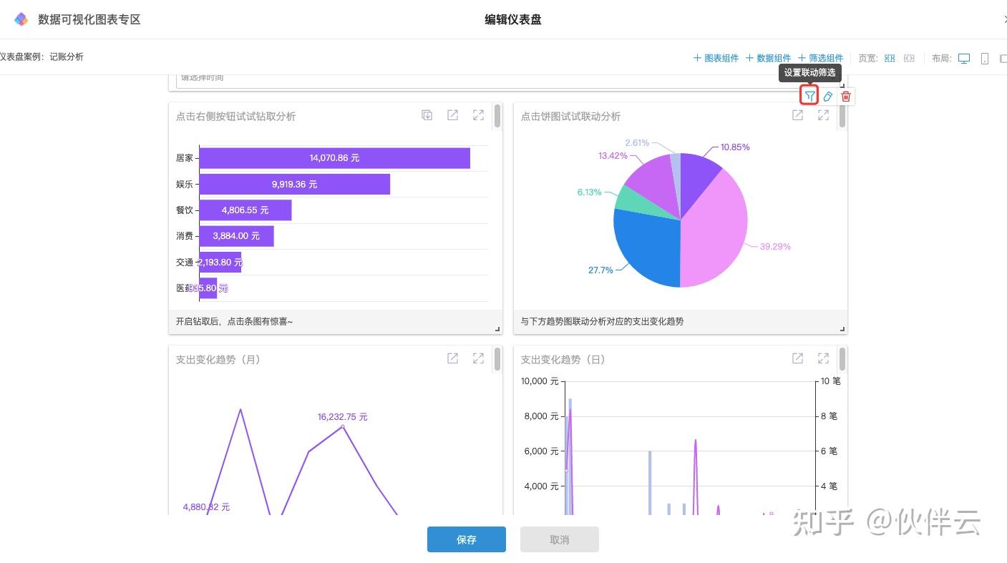
Task: Click the 请选择时间 input field
Action: [507, 78]
